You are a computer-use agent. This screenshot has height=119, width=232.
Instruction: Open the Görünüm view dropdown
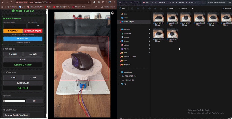(183, 8)
